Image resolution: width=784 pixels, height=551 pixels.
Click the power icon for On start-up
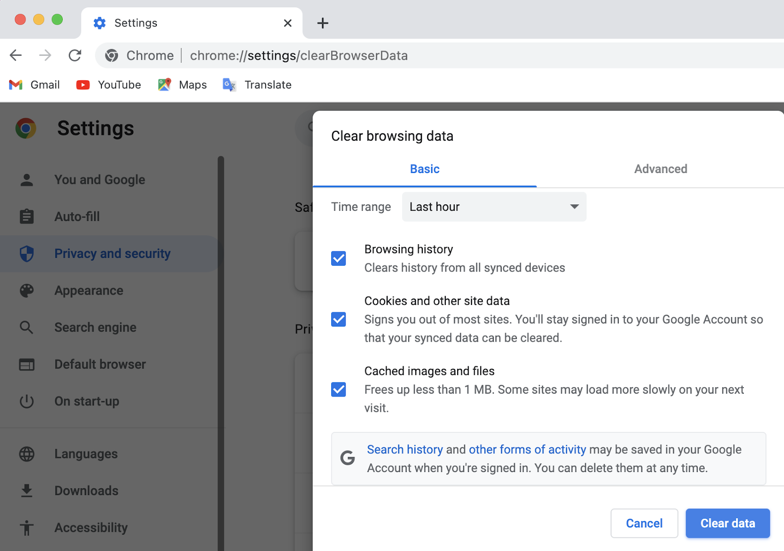(27, 401)
